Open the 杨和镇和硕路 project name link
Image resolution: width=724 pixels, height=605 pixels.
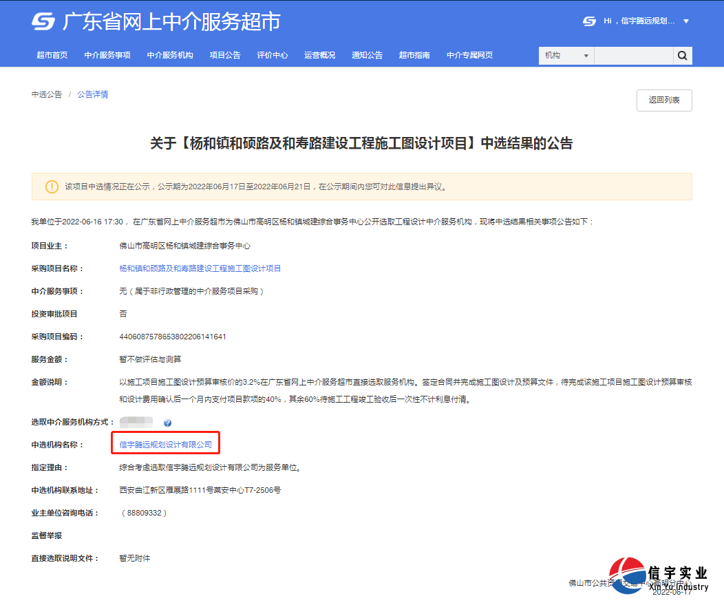click(200, 268)
